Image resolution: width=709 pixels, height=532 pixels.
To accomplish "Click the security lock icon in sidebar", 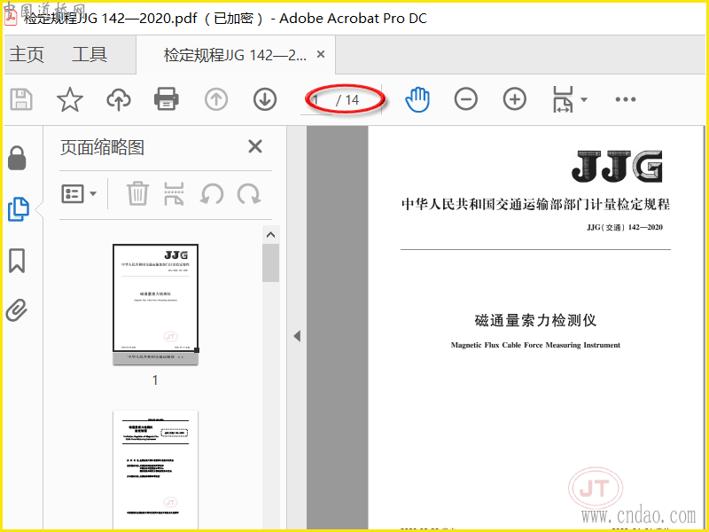I will (17, 158).
